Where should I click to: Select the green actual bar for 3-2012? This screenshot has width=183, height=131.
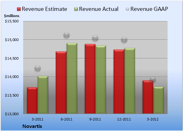(x=158, y=100)
